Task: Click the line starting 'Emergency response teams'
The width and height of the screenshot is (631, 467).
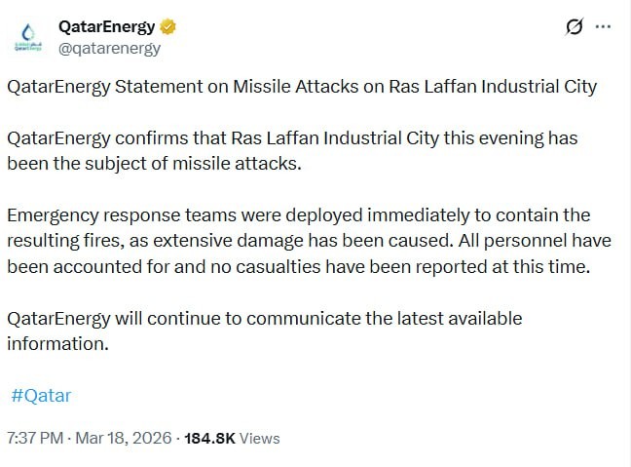Action: point(299,214)
